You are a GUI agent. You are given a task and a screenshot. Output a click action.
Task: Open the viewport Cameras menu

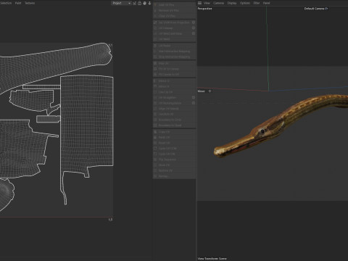(218, 3)
